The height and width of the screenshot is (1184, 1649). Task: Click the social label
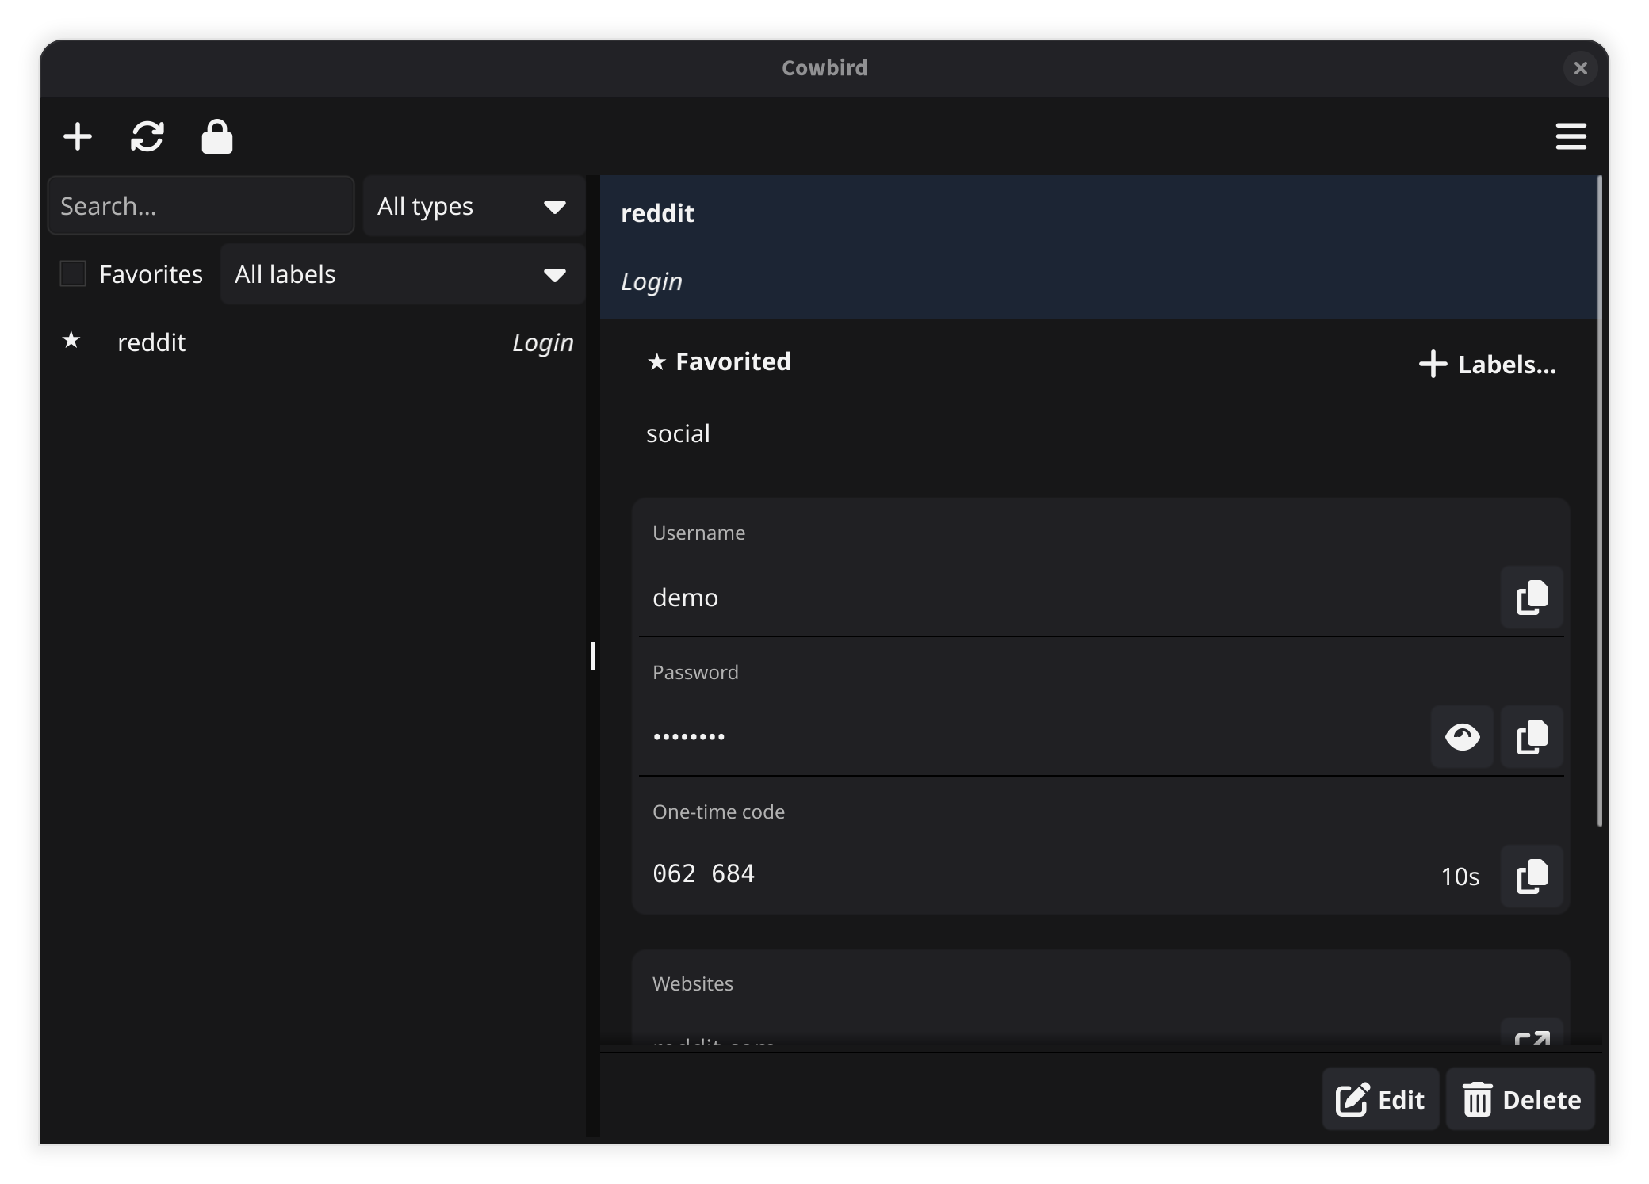678,433
